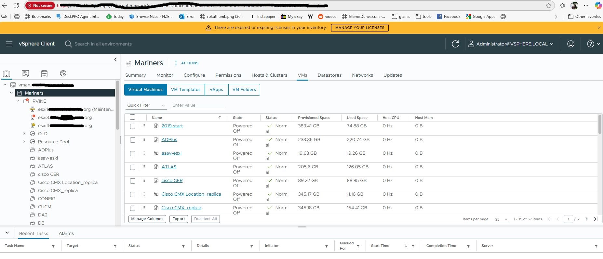Click the Manage Your Licenses button
The width and height of the screenshot is (603, 259).
point(359,28)
